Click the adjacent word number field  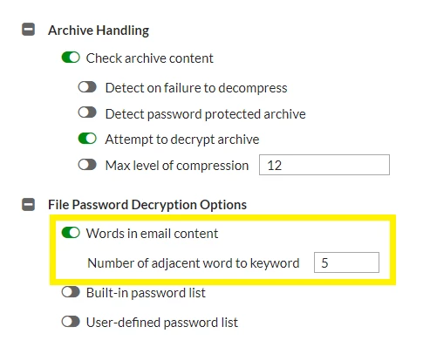pyautogui.click(x=346, y=262)
